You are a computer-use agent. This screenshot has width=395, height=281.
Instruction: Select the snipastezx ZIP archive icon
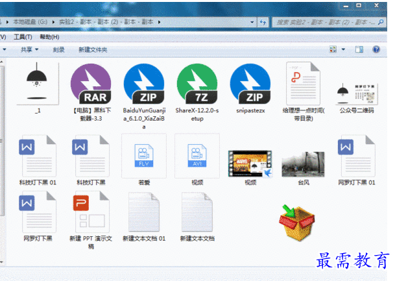[x=250, y=84]
